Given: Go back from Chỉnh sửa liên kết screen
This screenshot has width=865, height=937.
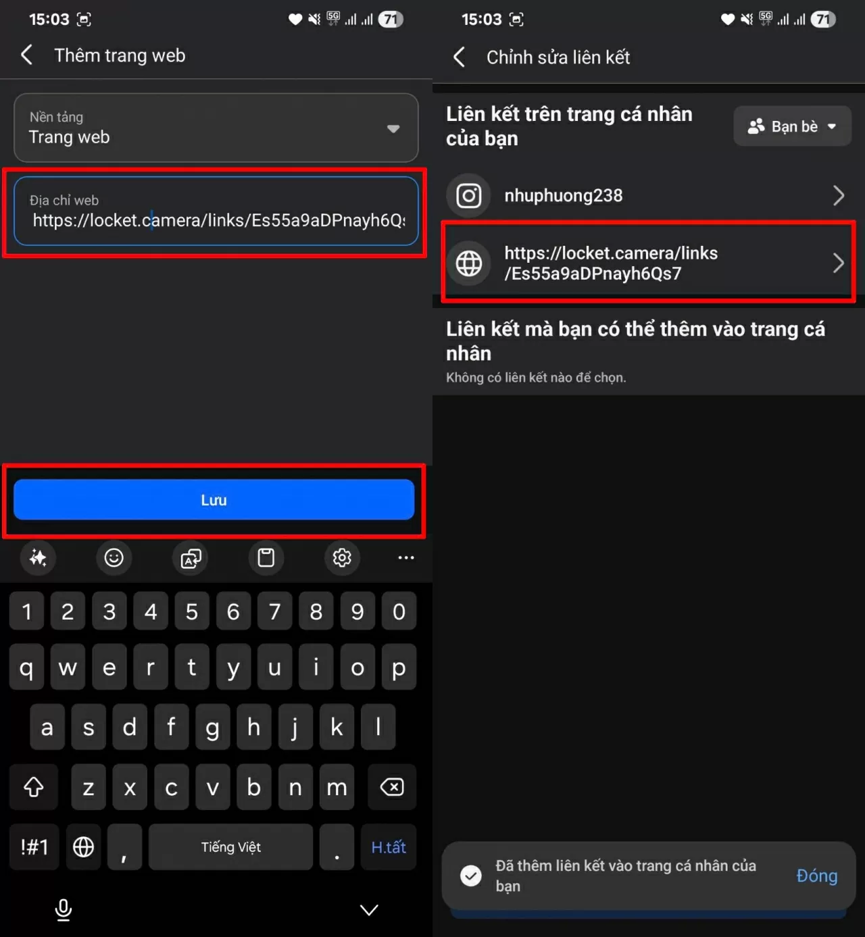Looking at the screenshot, I should [x=460, y=57].
